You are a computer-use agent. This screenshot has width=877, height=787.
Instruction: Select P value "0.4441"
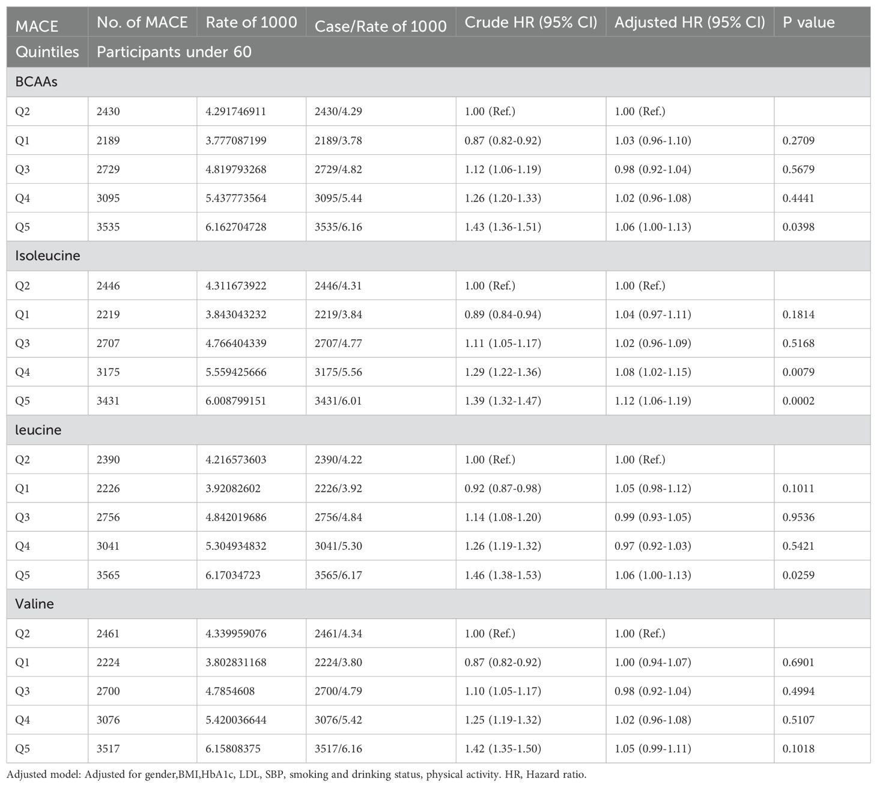pos(798,198)
